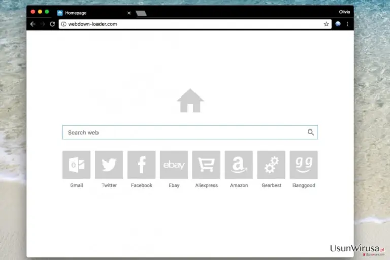This screenshot has width=390, height=260.
Task: Click the Gearbest text label
Action: click(x=271, y=185)
